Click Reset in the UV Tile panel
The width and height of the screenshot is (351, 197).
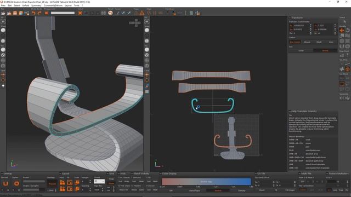coord(262,190)
